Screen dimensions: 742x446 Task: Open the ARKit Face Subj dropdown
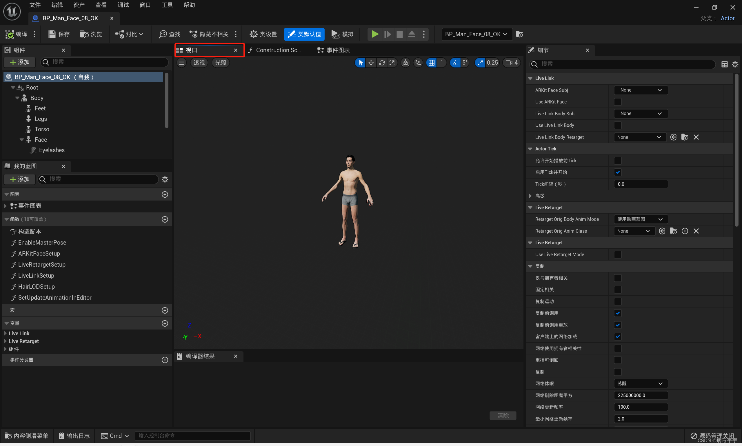tap(641, 90)
